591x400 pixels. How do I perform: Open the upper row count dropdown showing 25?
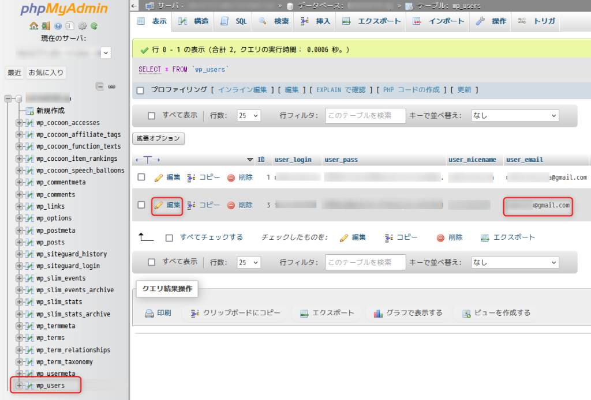point(249,116)
